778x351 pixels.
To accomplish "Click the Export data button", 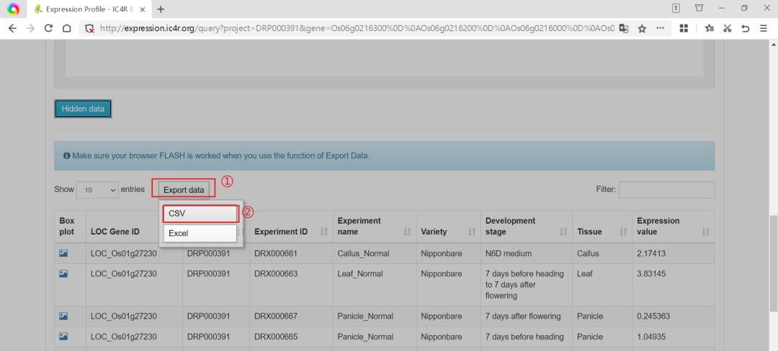I will (x=184, y=190).
